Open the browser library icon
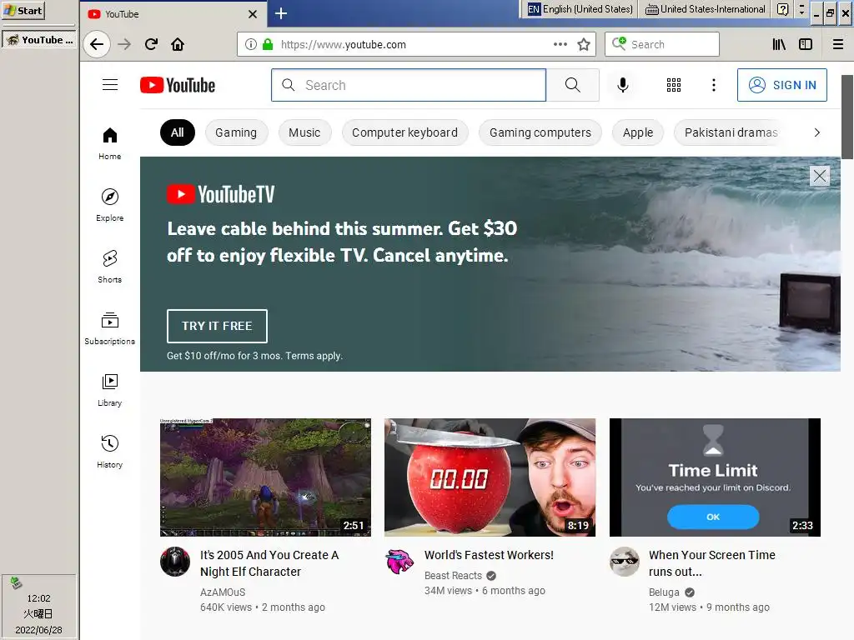This screenshot has height=640, width=854. (x=779, y=44)
